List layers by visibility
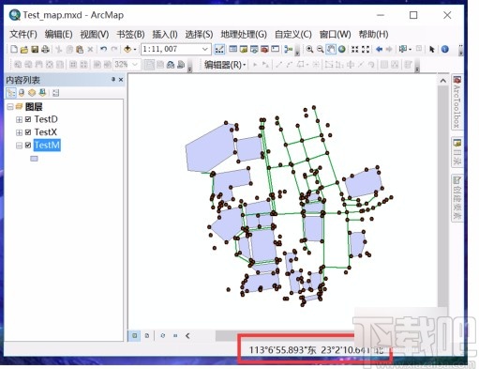The width and height of the screenshot is (479, 369). click(32, 93)
